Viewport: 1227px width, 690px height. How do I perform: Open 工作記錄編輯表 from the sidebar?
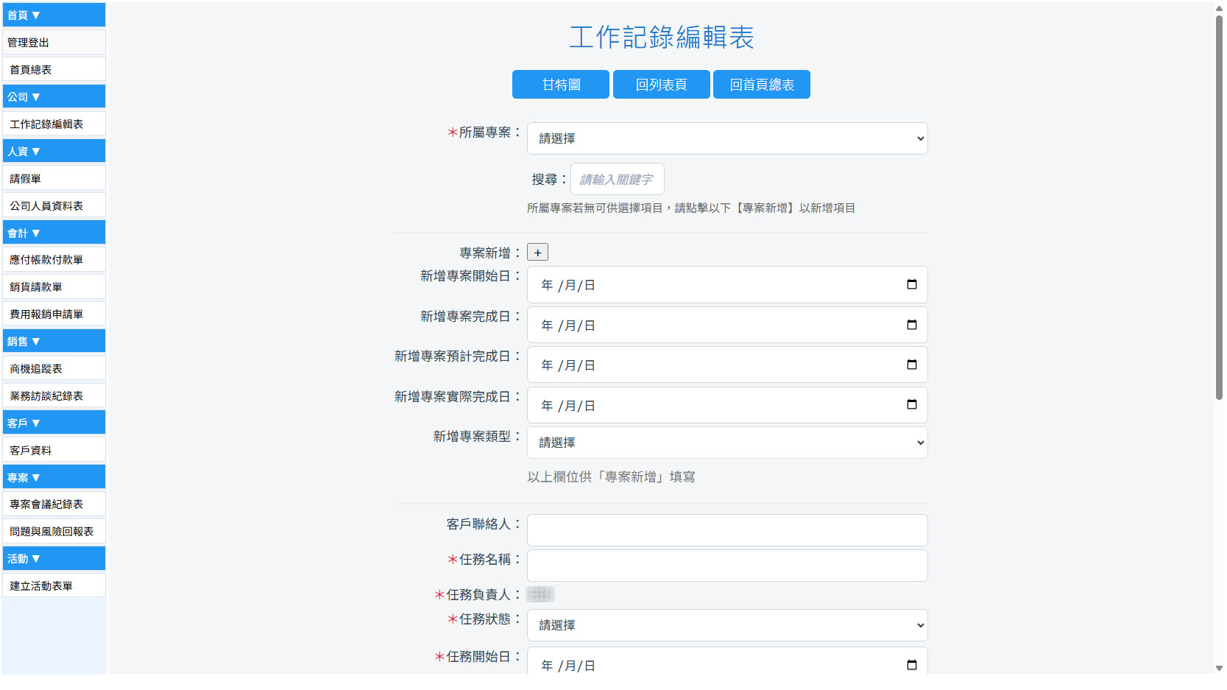54,124
